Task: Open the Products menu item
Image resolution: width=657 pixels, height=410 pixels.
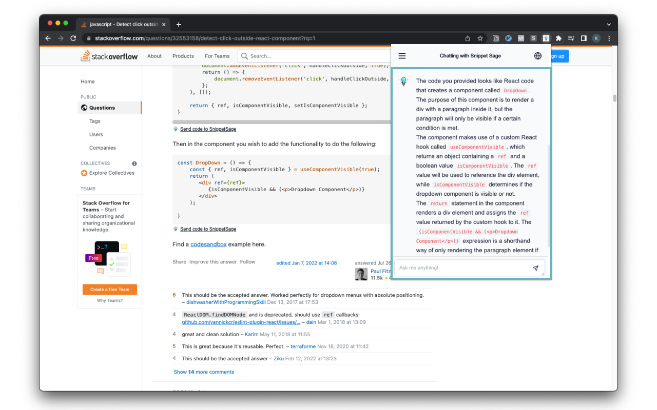Action: tap(183, 56)
